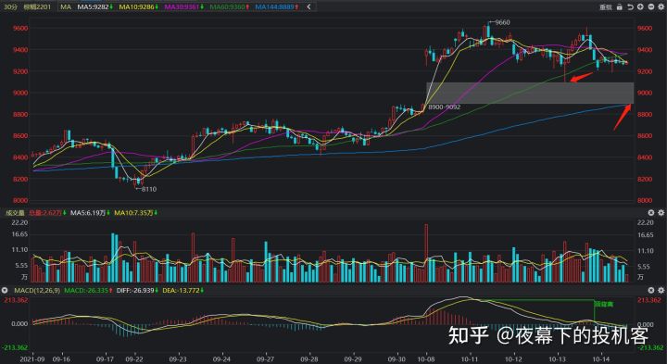
Task: Open main chart settings gear
Action: (661, 6)
